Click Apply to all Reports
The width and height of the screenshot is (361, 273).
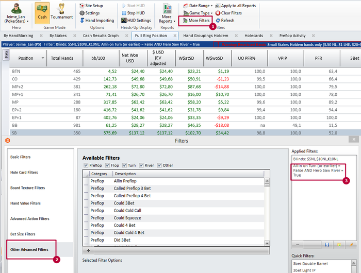coord(235,6)
